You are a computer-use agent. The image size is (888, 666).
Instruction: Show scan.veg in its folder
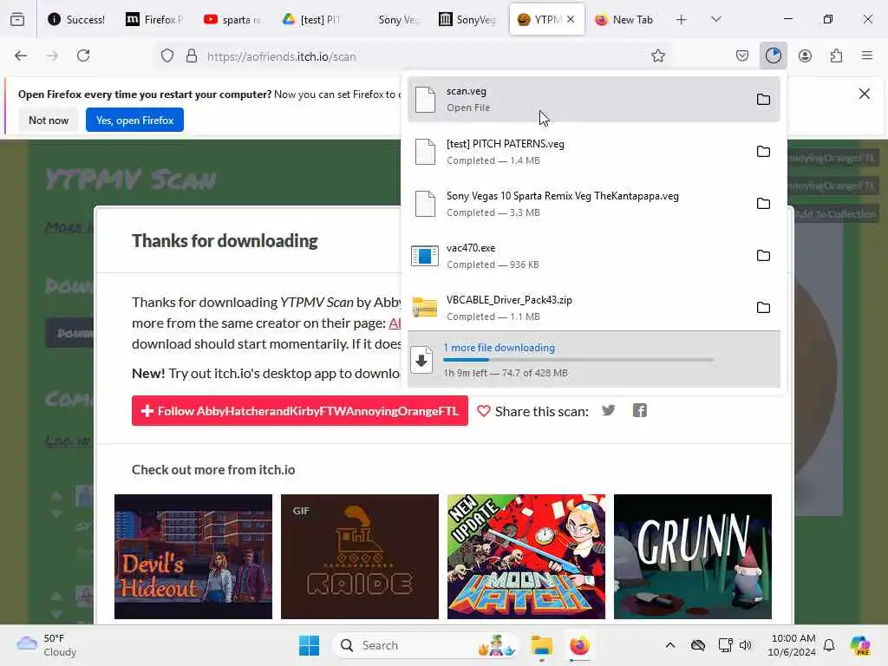(763, 99)
